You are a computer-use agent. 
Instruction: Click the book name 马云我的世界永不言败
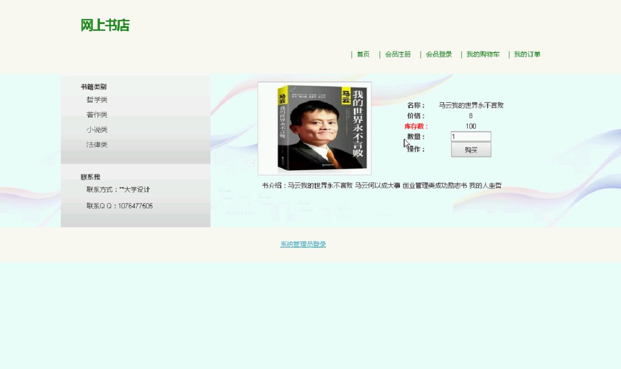(471, 105)
